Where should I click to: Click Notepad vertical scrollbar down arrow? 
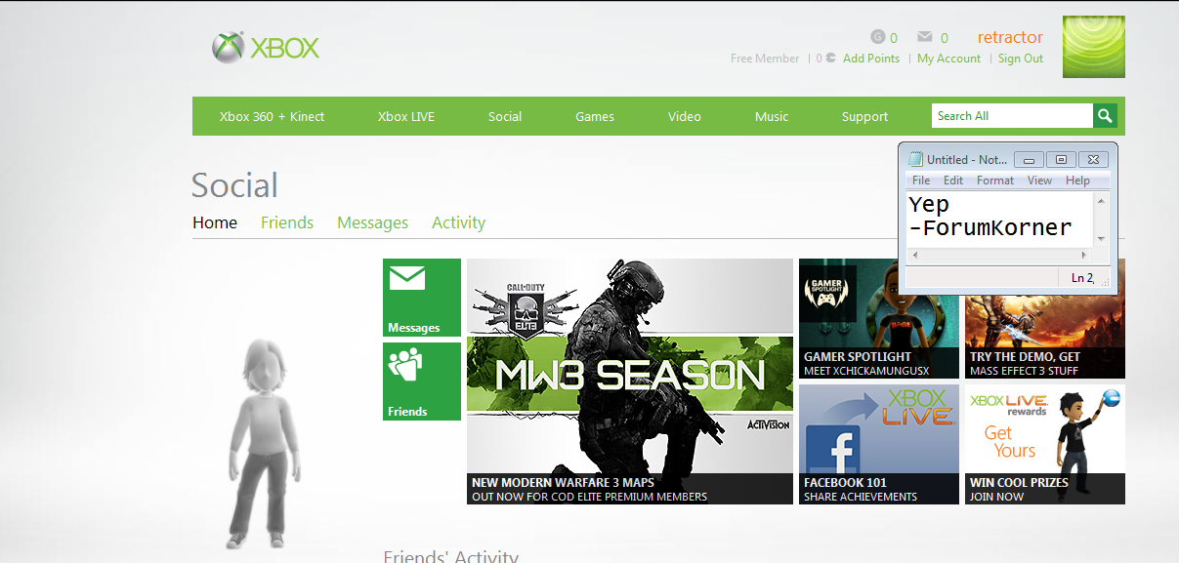coord(1101,239)
